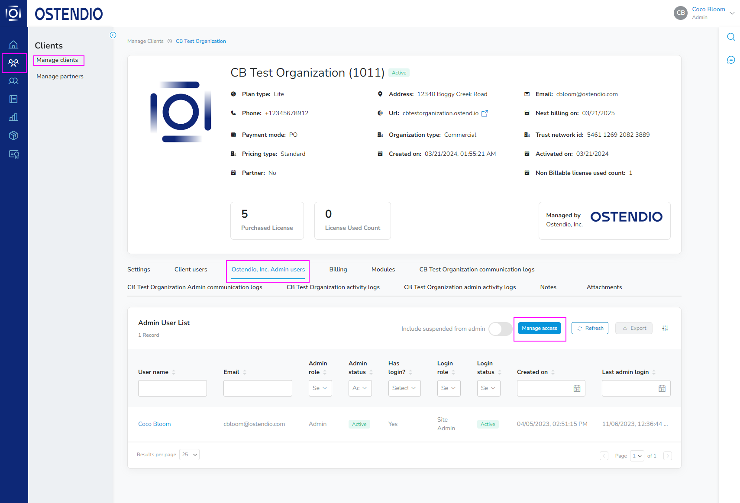Viewport: 740px width, 503px height.
Task: Open the chat icon on right panel
Action: pos(731,60)
